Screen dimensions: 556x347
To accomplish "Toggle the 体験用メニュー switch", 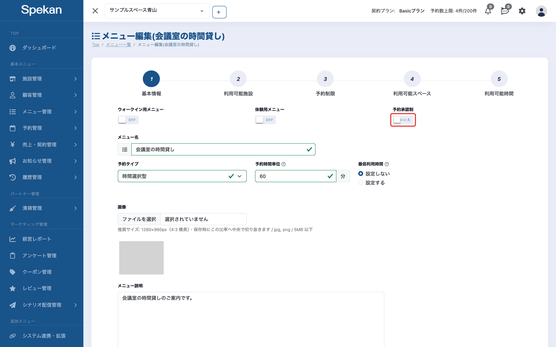I will point(265,120).
